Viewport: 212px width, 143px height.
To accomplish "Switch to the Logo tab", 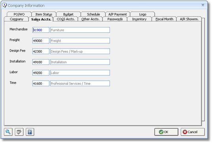I will 143,14.
